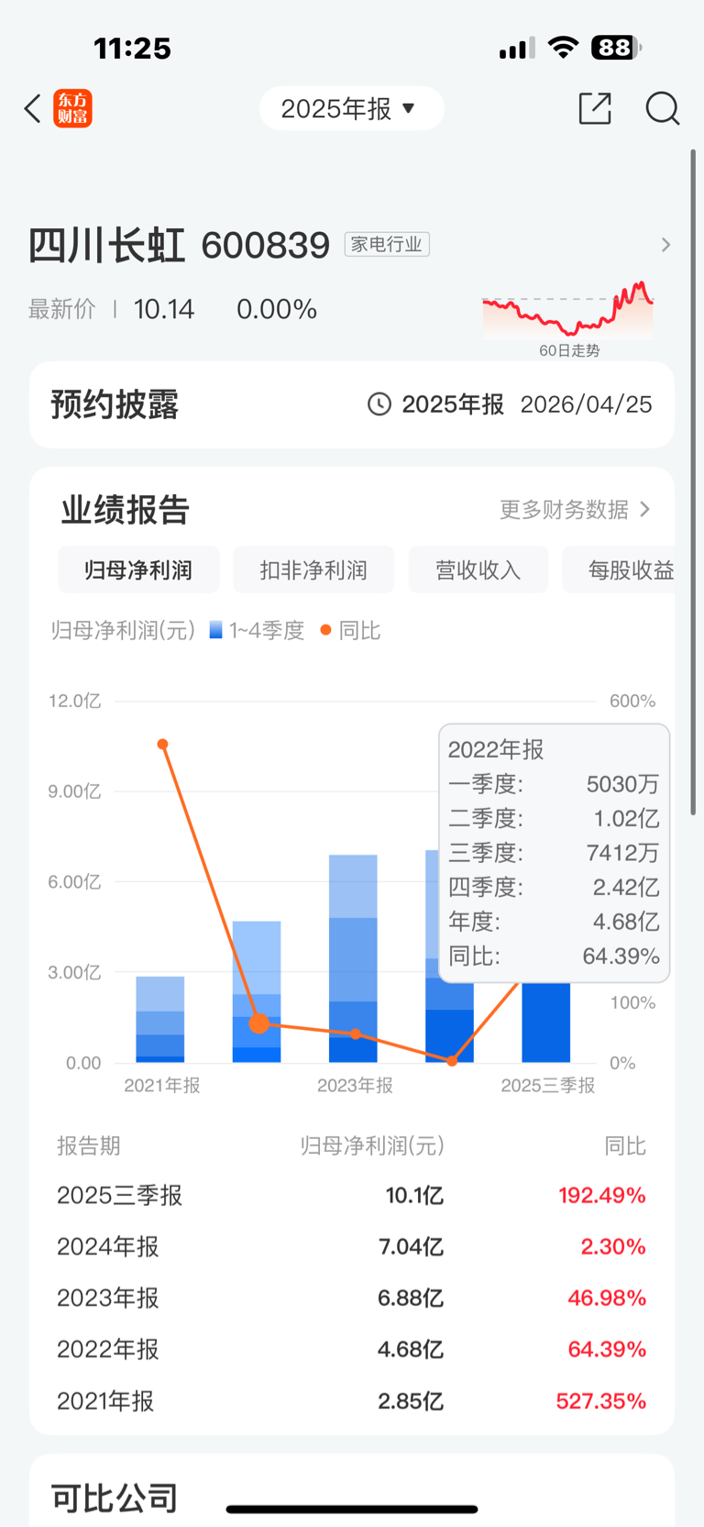Screen dimensions: 704x1527
Task: Tap the 2024年报 table row
Action: tap(351, 1246)
